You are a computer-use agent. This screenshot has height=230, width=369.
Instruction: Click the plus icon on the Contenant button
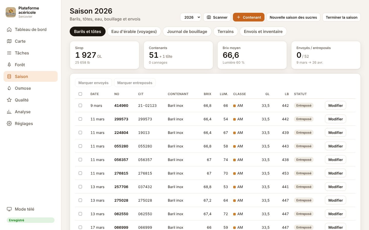pyautogui.click(x=239, y=17)
